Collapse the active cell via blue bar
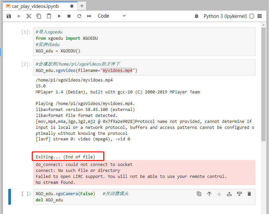The width and height of the screenshot is (269, 214). [10, 197]
